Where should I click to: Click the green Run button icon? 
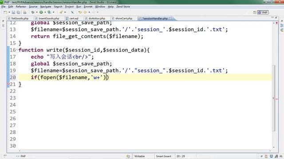(41, 12)
